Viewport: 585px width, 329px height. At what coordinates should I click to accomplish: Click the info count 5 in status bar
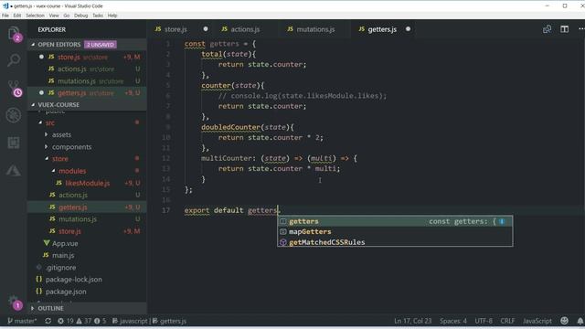pos(100,321)
